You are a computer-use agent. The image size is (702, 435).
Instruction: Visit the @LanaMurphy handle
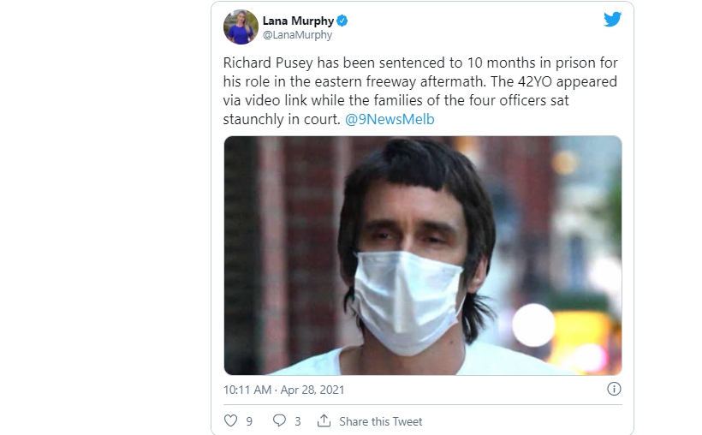(x=297, y=35)
